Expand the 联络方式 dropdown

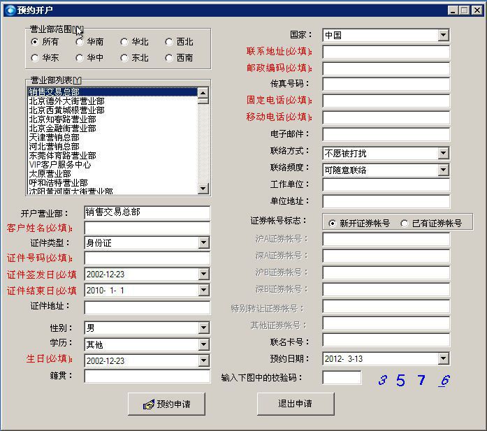[444, 153]
